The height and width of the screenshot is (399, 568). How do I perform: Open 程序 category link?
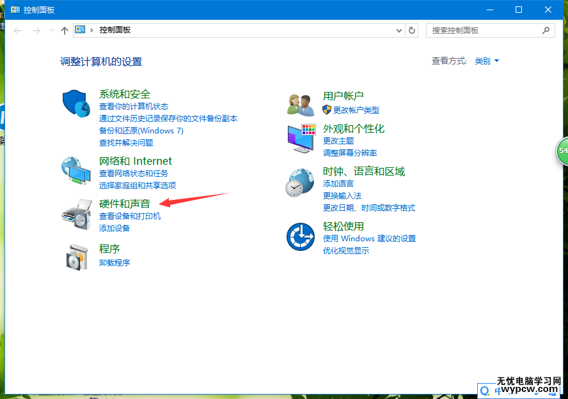click(x=109, y=248)
